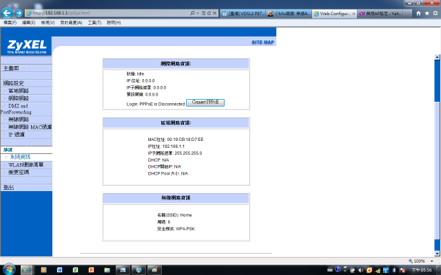Go forward with the browser forward arrow
Screen dimensions: 441x275
(19, 13)
